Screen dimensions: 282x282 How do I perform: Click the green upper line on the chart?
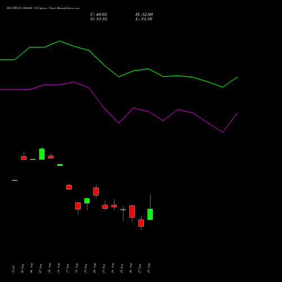click(x=119, y=77)
